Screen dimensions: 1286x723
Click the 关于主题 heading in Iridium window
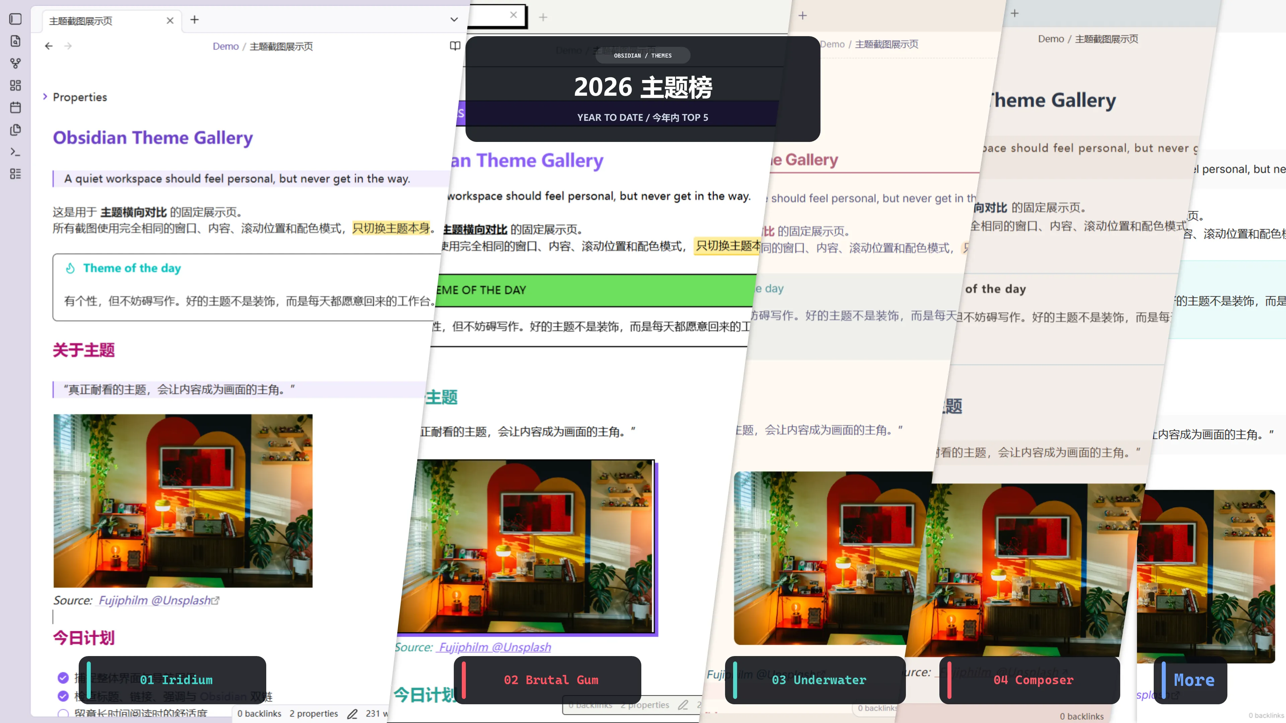84,350
